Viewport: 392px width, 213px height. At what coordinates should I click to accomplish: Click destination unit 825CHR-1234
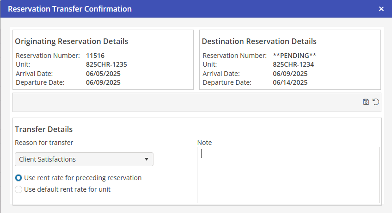coord(293,64)
